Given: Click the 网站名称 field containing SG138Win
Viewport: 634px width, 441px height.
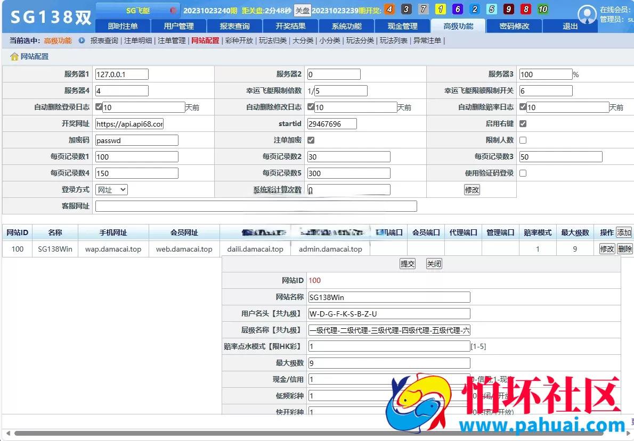Looking at the screenshot, I should 389,297.
